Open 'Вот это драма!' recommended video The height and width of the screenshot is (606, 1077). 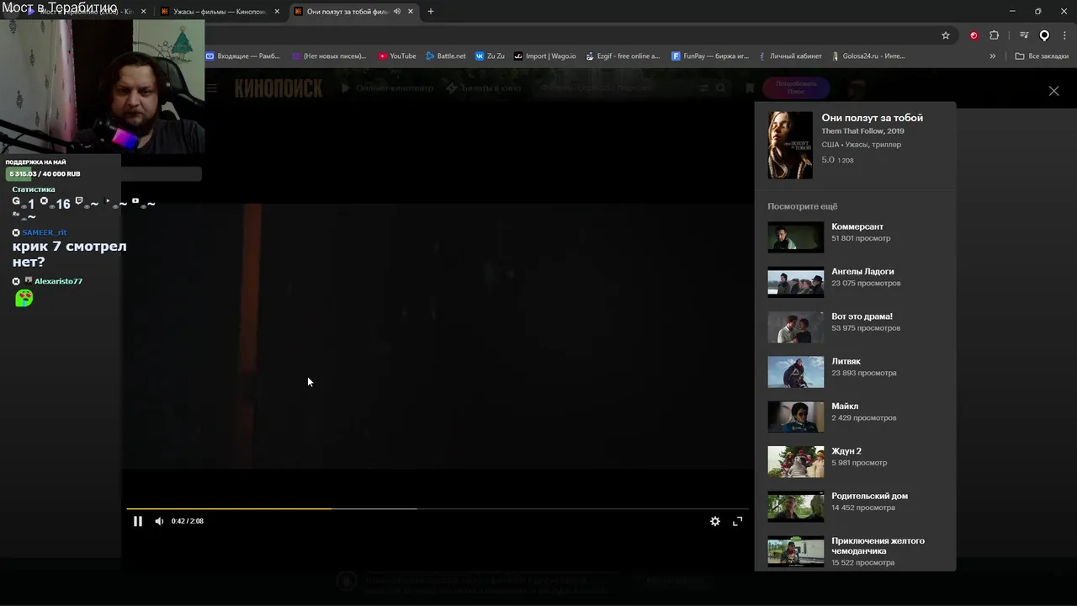pyautogui.click(x=796, y=327)
